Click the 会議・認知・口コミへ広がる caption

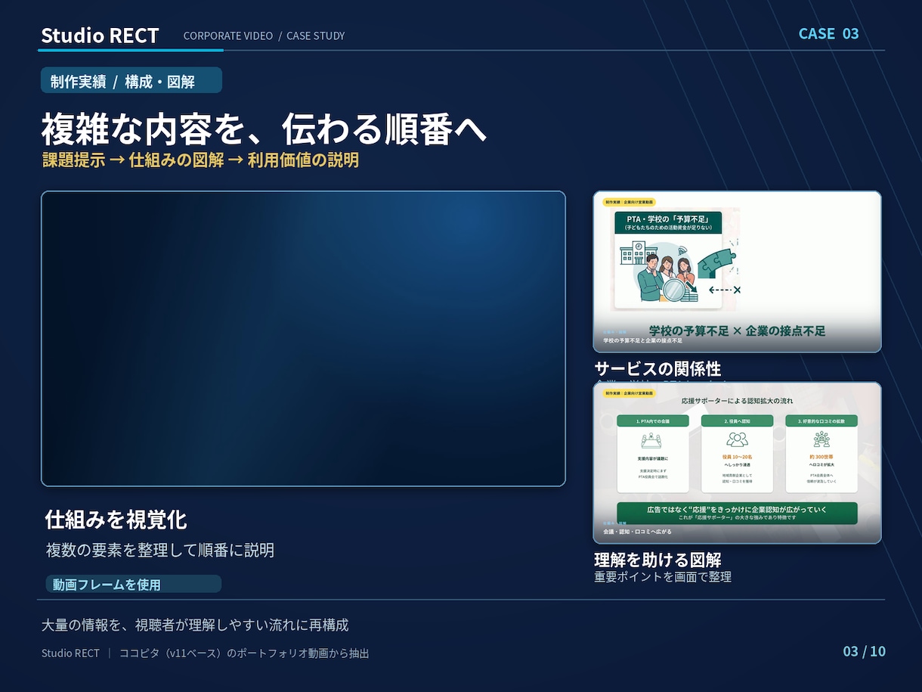pos(637,532)
